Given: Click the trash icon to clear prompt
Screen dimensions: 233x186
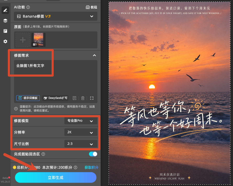Looking at the screenshot, I should click(x=83, y=98).
